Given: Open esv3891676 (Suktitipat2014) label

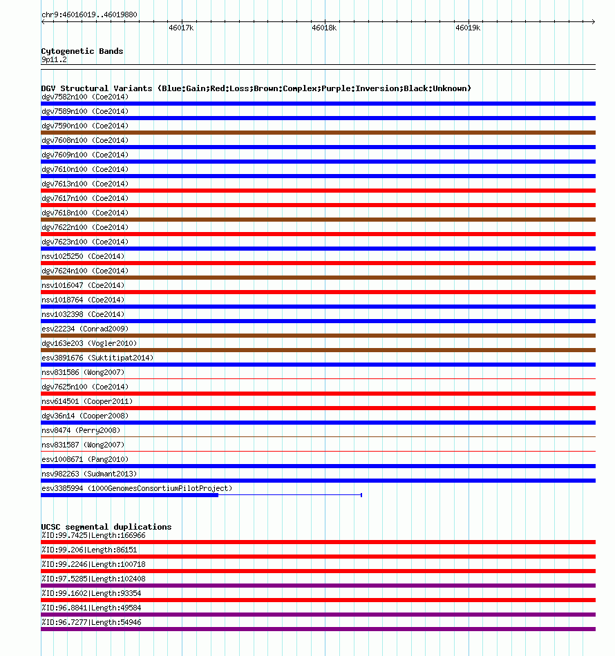Looking at the screenshot, I should [x=97, y=358].
